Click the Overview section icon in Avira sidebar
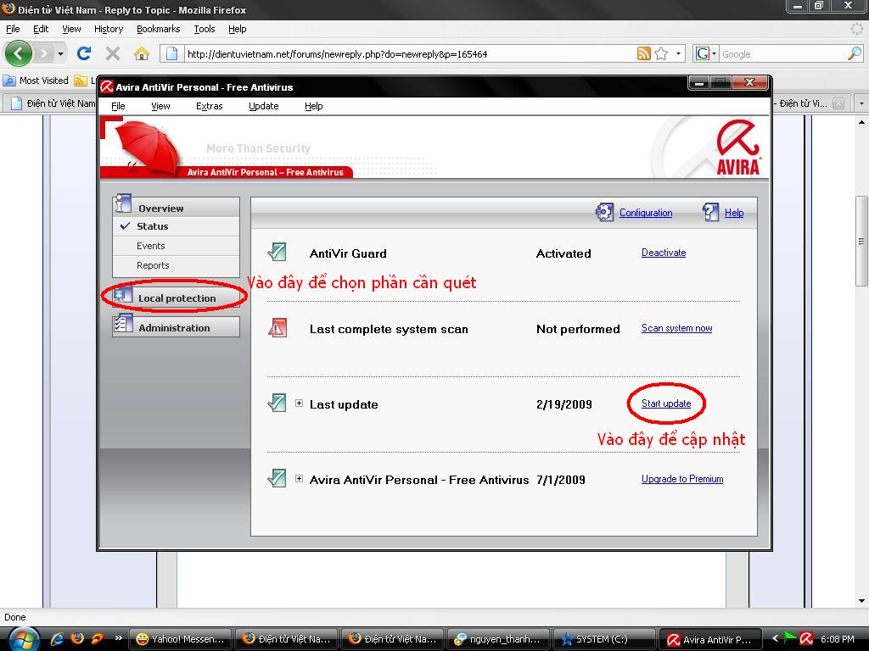The width and height of the screenshot is (869, 651). (x=122, y=203)
